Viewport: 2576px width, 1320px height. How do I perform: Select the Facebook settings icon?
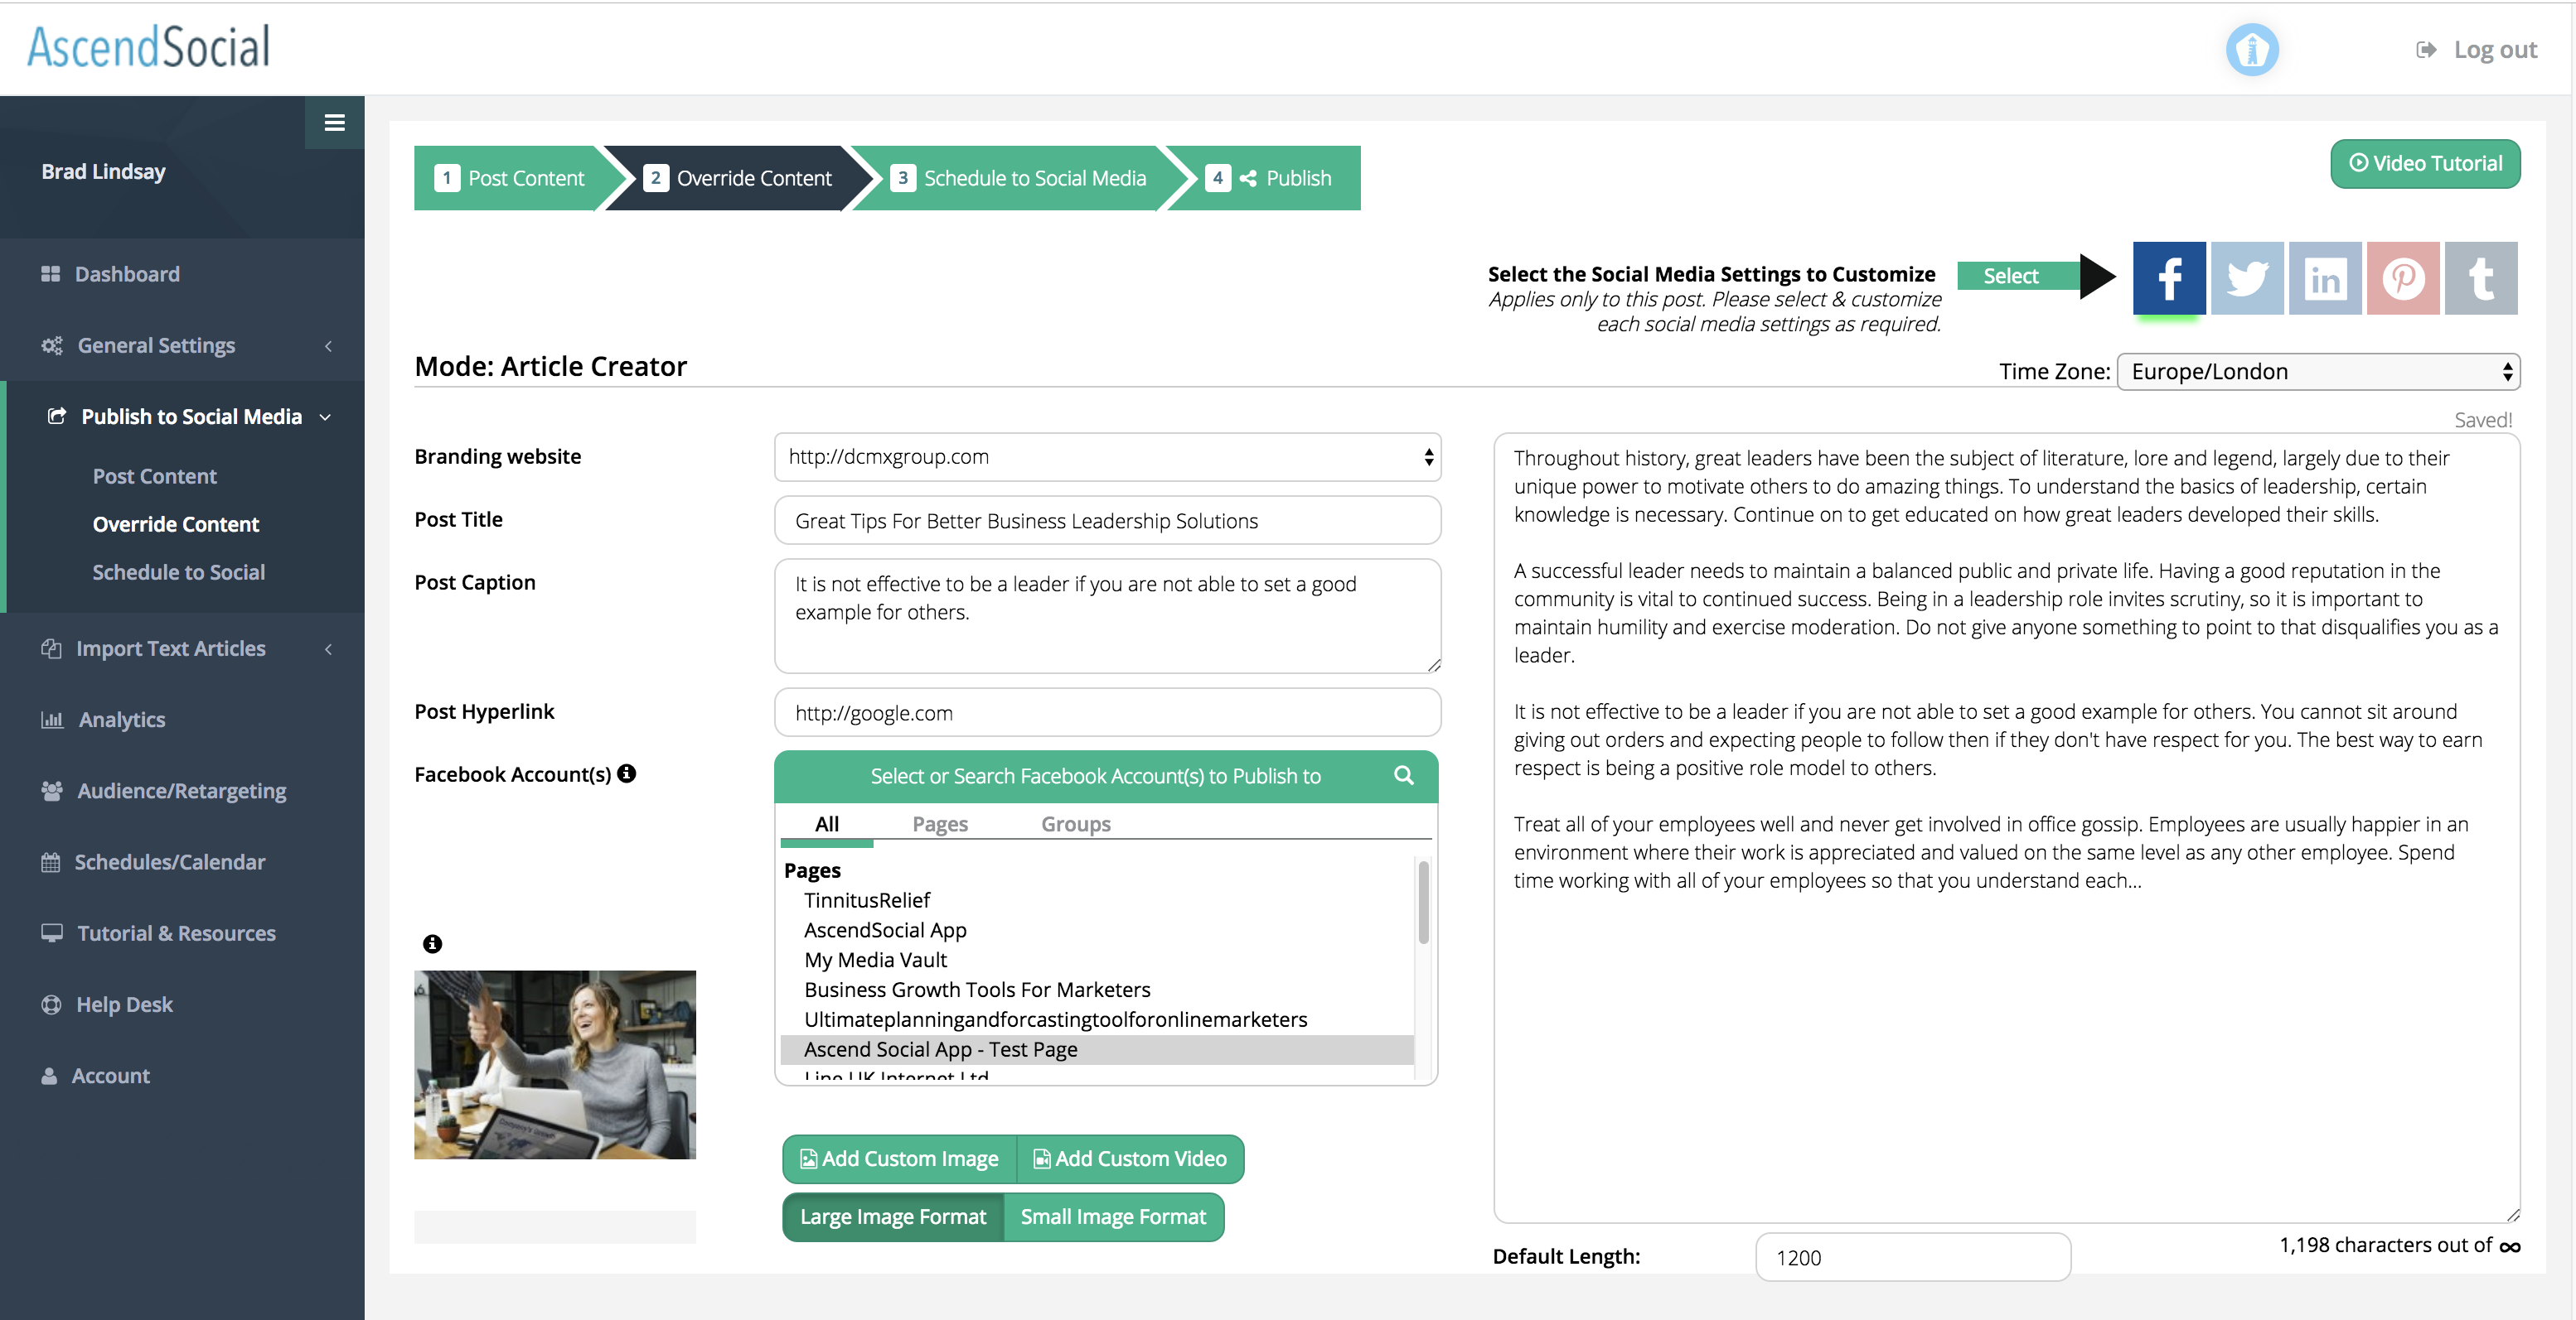tap(2168, 277)
